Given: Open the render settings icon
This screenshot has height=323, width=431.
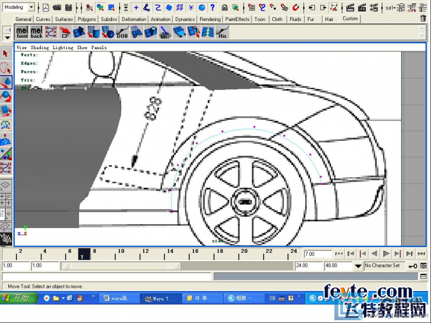Looking at the screenshot, I should click(x=374, y=8).
